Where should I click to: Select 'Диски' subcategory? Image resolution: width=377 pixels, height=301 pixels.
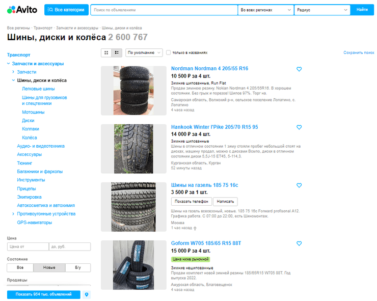click(28, 120)
